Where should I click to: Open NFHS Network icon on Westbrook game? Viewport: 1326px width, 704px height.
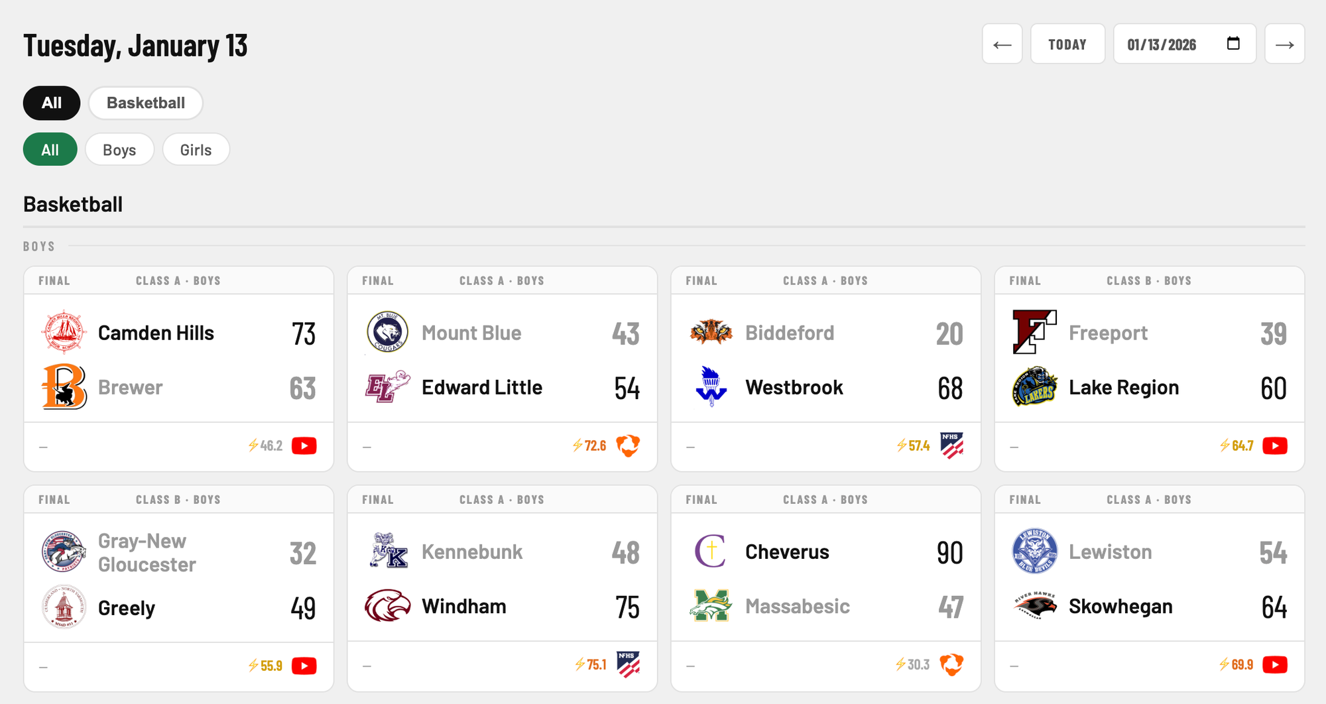point(951,445)
